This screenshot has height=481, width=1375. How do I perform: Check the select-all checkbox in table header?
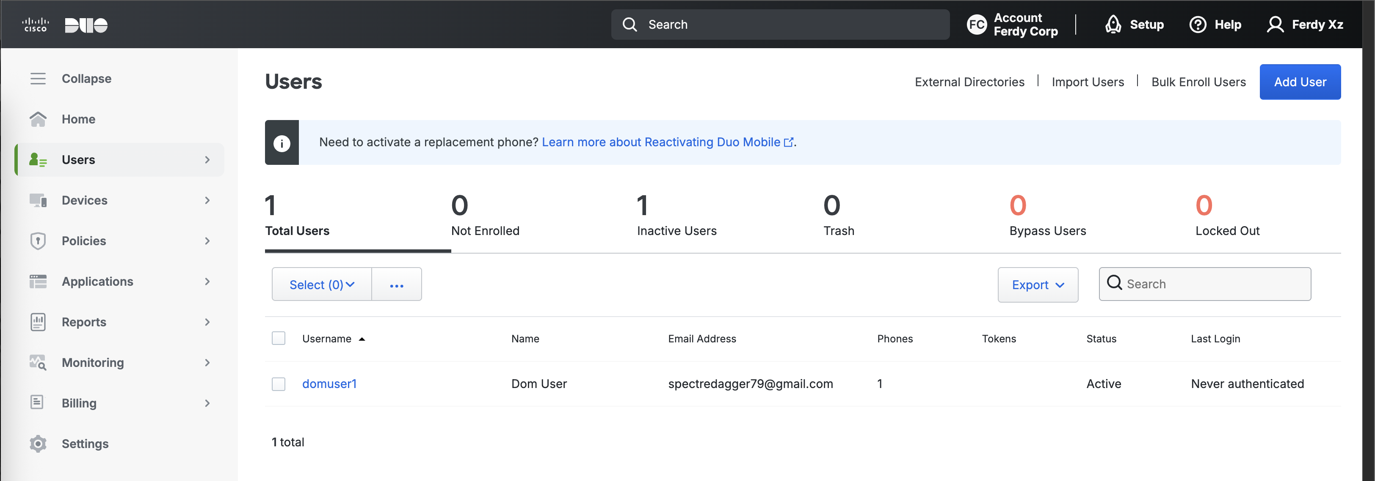278,338
